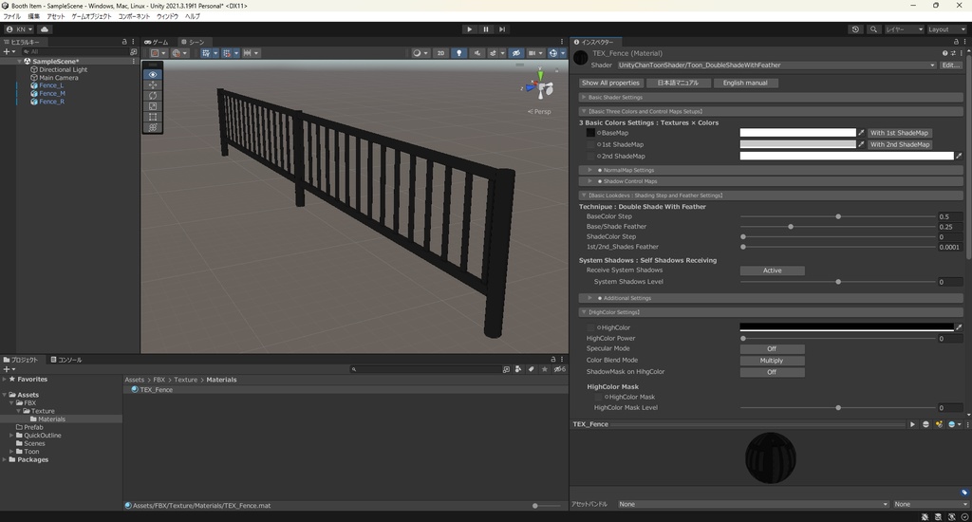Click the BaseMap color eyedropper icon
The width and height of the screenshot is (972, 522).
tap(862, 133)
